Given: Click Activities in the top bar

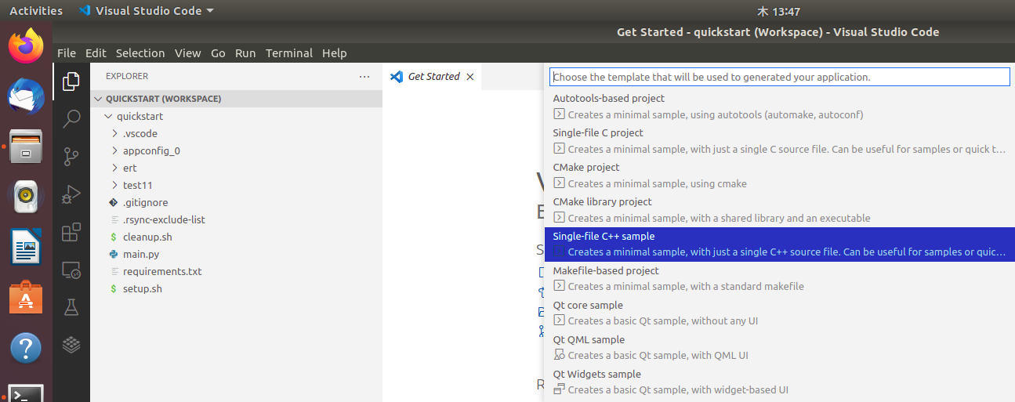Looking at the screenshot, I should click(x=36, y=11).
